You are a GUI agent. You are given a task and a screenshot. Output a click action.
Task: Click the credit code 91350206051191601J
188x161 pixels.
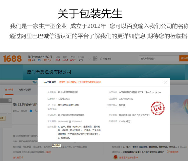(x=68, y=105)
